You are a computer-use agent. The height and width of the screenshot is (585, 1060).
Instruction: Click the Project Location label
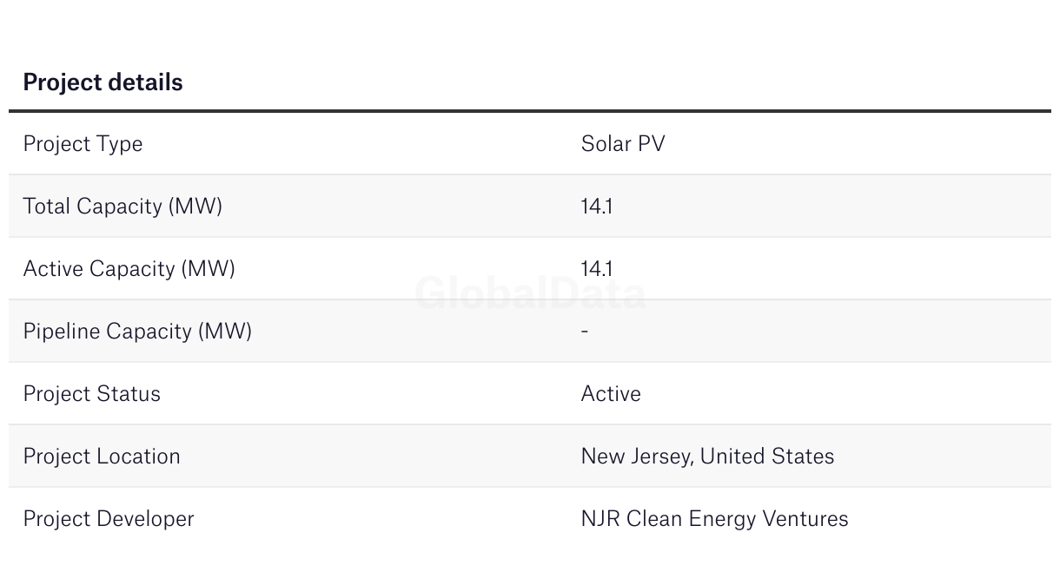(102, 457)
